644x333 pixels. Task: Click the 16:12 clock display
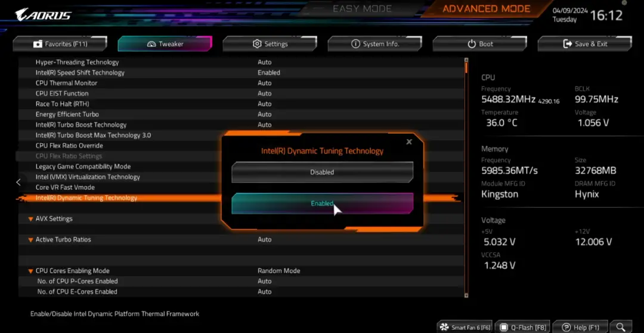(x=606, y=16)
